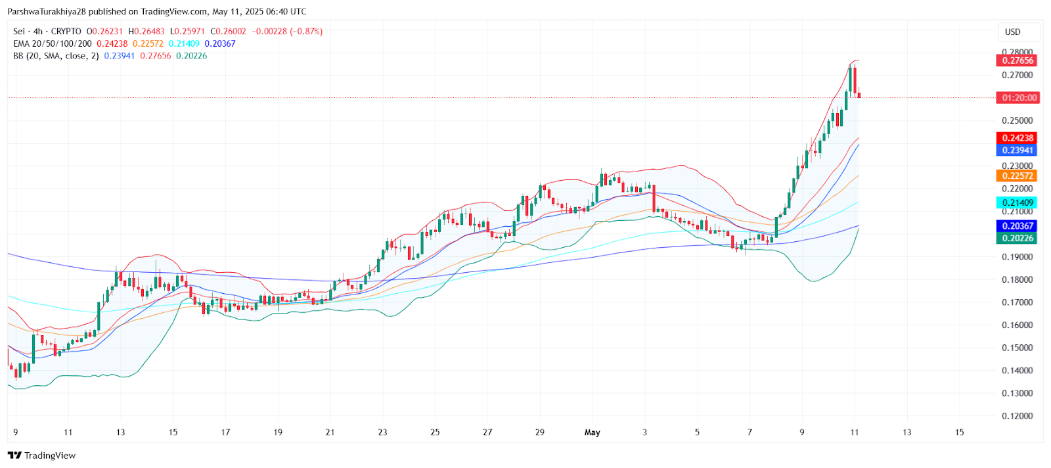Open the EMA 20/50/100/200 indicator legend
This screenshot has height=468, width=1051.
pos(53,44)
